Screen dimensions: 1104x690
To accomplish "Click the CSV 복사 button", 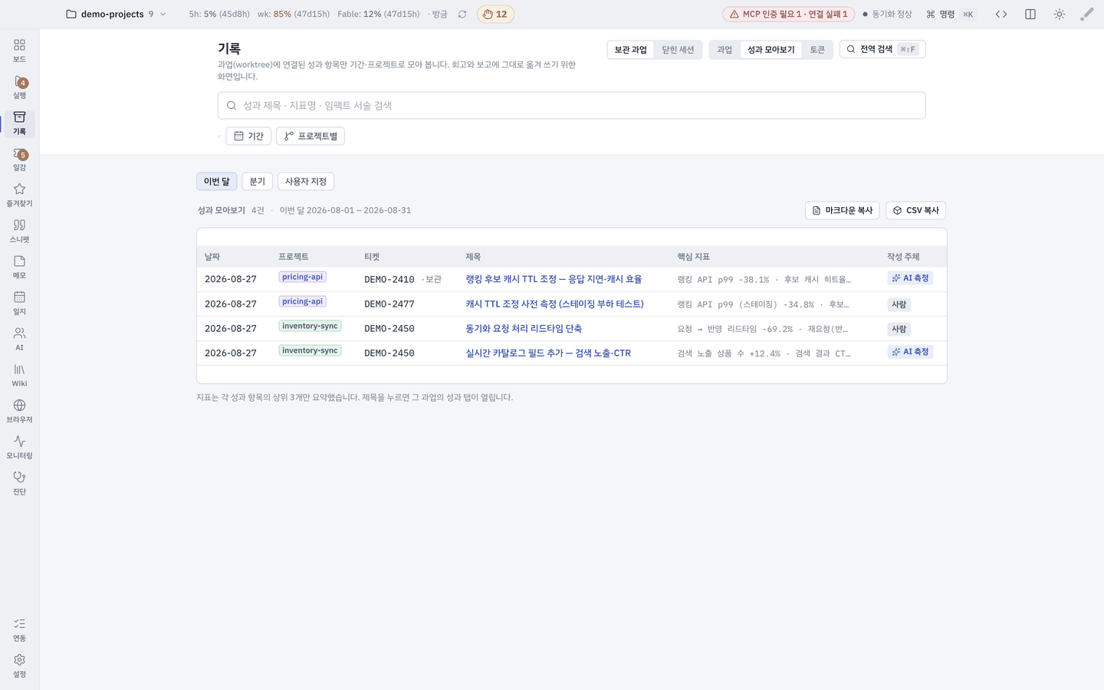I will point(916,210).
